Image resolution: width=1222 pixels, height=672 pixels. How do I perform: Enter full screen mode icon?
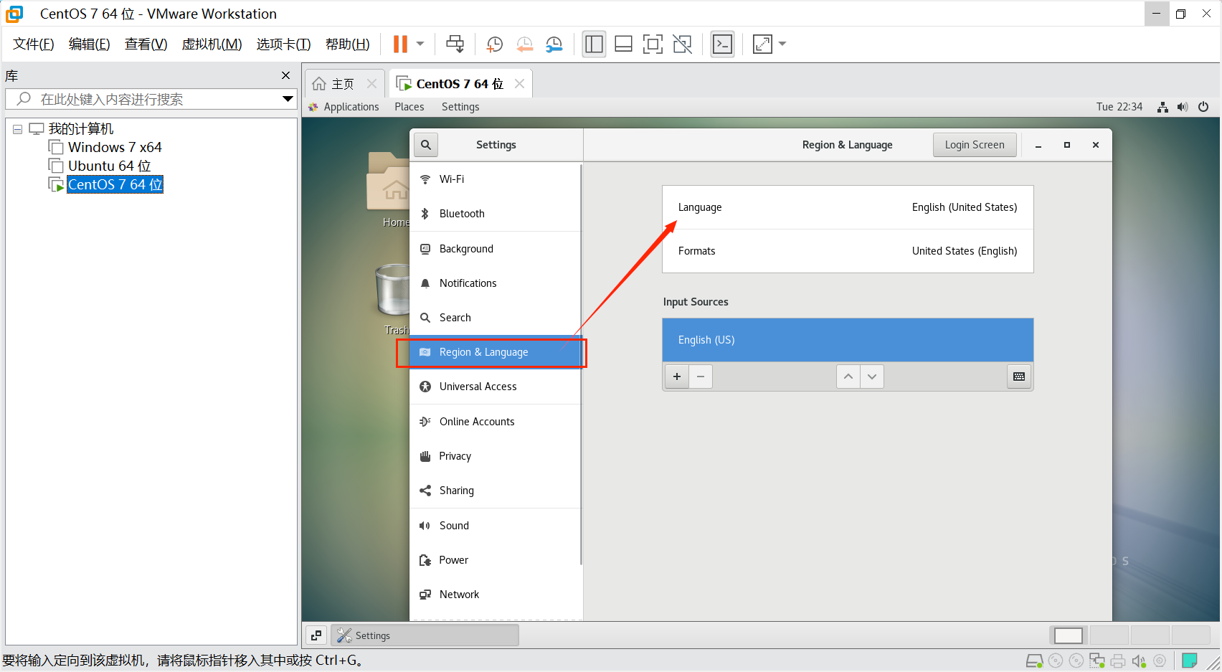[x=653, y=44]
